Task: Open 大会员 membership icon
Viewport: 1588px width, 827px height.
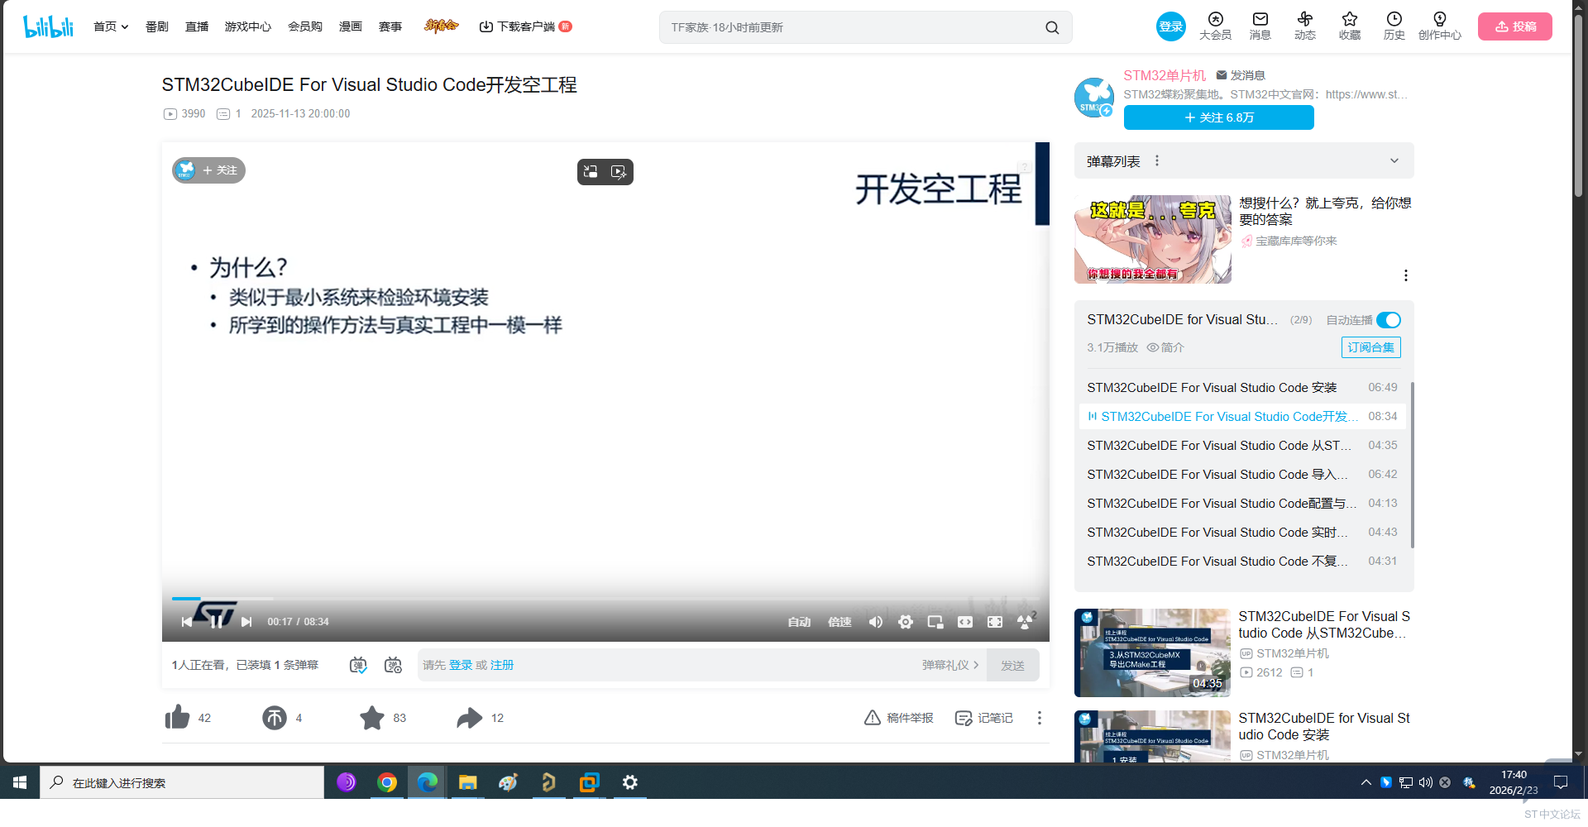Action: (1215, 26)
